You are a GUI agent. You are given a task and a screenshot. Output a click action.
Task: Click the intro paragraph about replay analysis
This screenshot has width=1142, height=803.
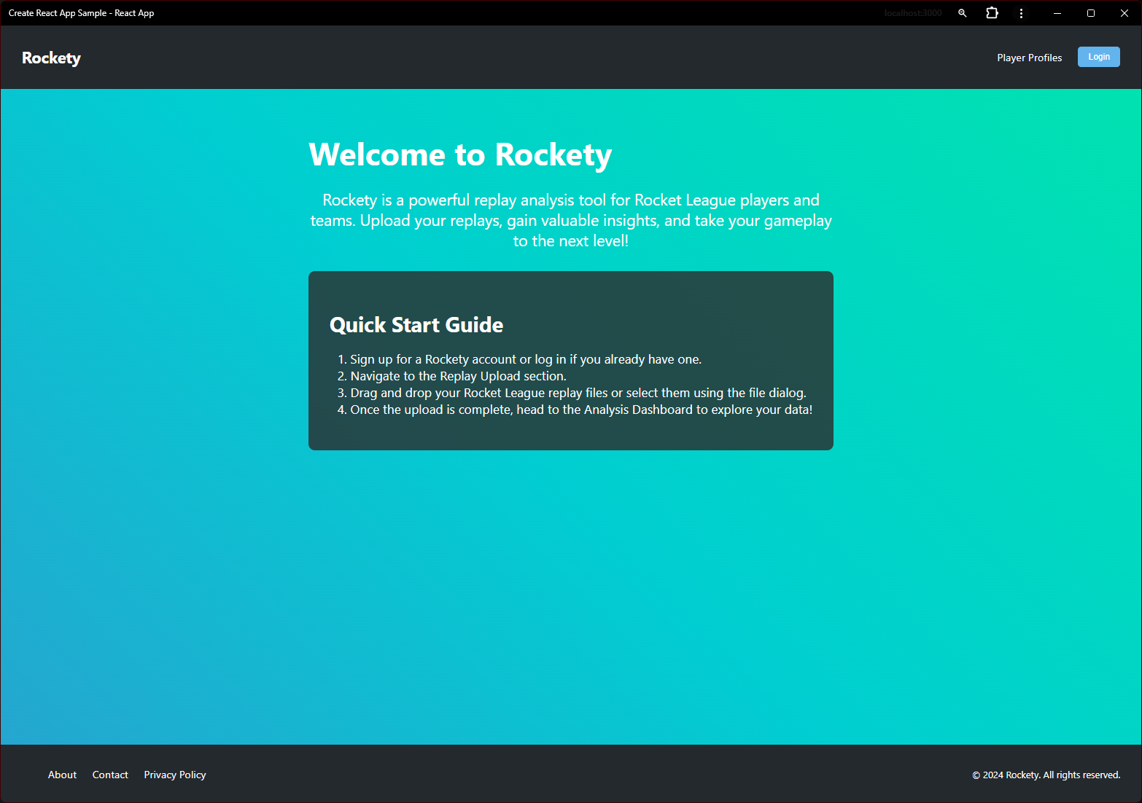point(571,220)
